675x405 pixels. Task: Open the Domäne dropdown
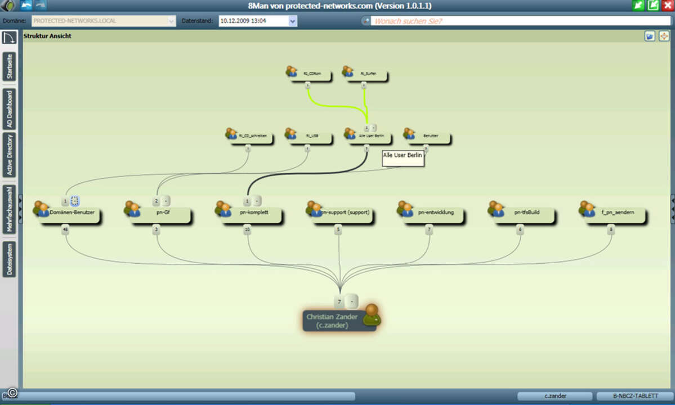click(172, 21)
